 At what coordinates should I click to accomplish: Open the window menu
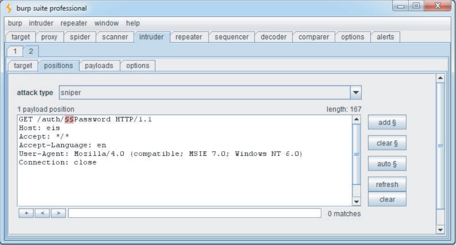[x=106, y=23]
